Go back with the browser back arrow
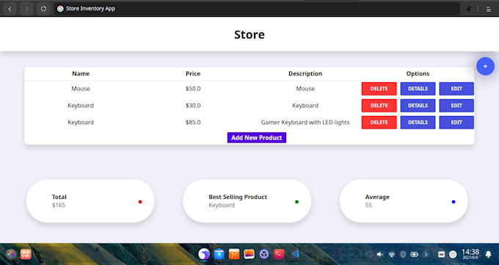Image resolution: width=499 pixels, height=265 pixels. 10,9
